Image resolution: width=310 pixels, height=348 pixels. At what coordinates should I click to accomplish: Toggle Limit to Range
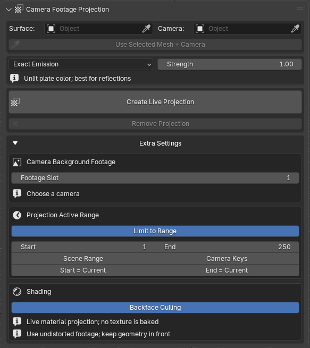point(155,231)
